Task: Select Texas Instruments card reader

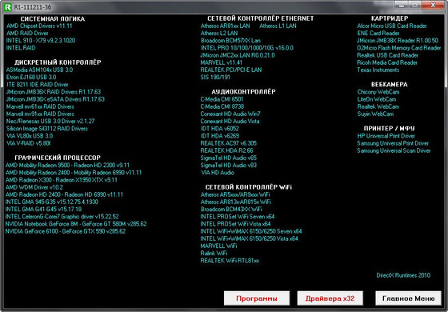Action: tap(378, 70)
